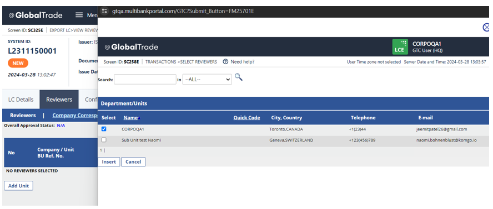Click the Cancel button
Screen dimensions: 493x209
(x=133, y=162)
